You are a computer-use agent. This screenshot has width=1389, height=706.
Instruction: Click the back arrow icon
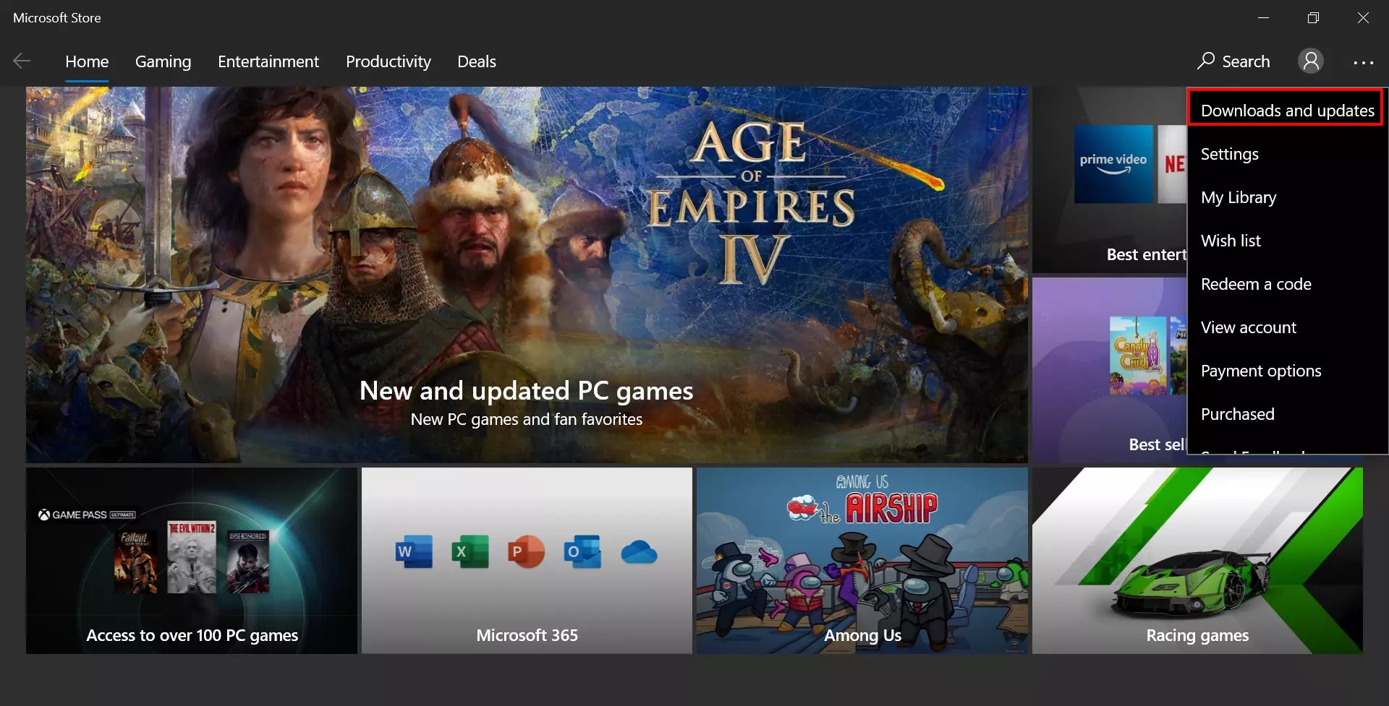[22, 61]
